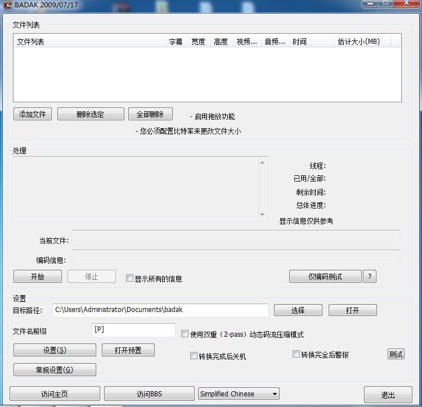Viewport: 422px width, 407px height.
Task: Click the BADAK app icon in title bar
Action: coord(7,5)
